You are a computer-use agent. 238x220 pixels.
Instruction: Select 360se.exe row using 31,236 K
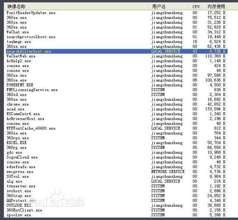click(x=117, y=23)
